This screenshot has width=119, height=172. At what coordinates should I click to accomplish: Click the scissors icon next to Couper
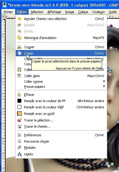(19, 47)
